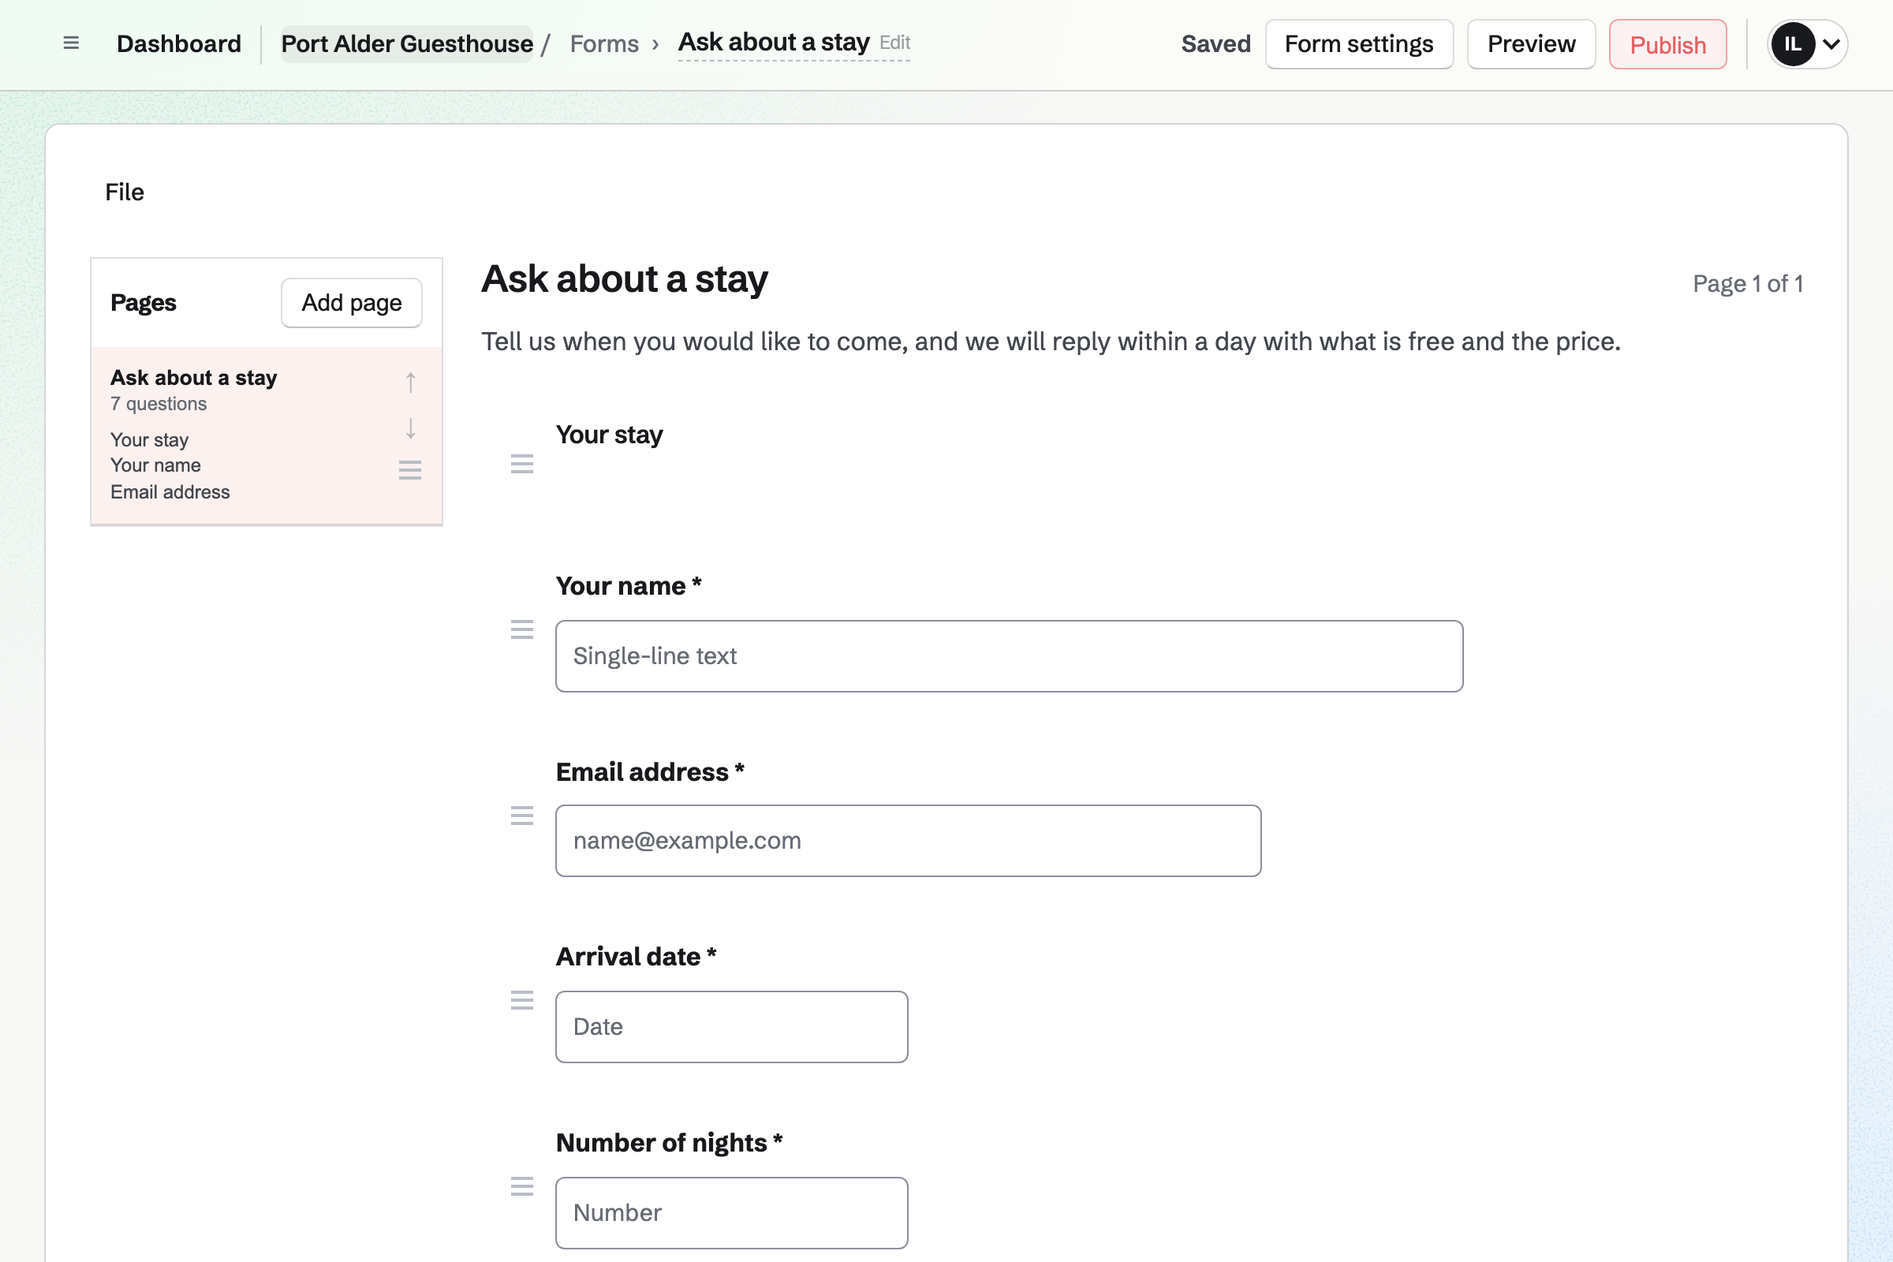This screenshot has height=1262, width=1893.
Task: Select Your name in the Pages outline
Action: point(155,465)
